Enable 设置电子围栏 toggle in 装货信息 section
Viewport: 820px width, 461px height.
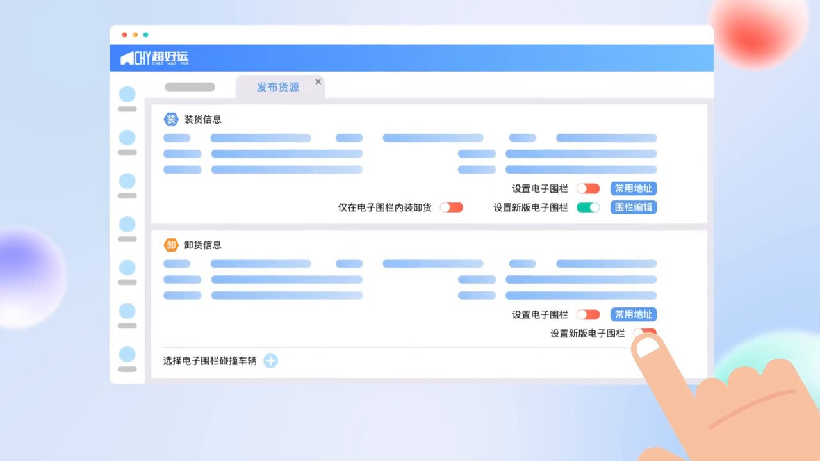(587, 189)
